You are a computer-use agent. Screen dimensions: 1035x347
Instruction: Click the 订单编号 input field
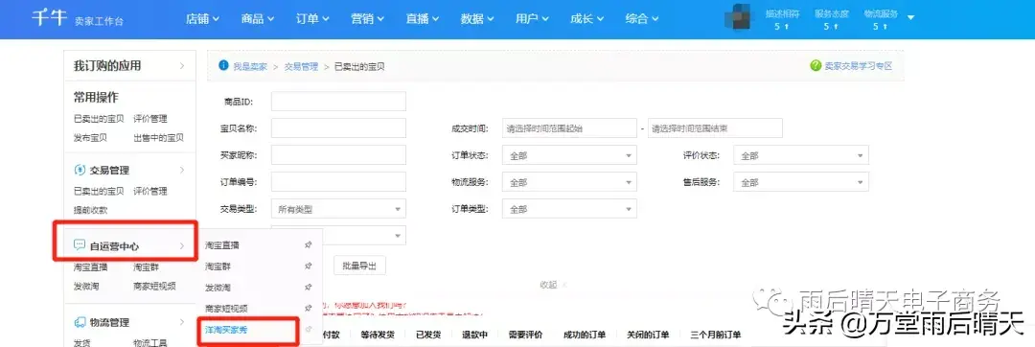[338, 182]
